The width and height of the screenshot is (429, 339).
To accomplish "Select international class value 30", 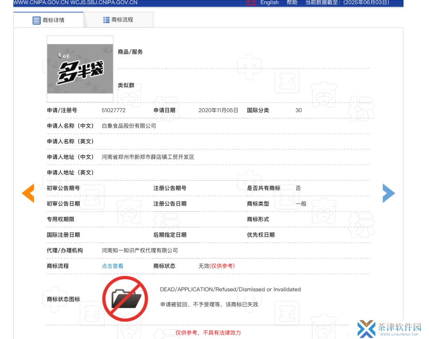I will click(x=298, y=110).
